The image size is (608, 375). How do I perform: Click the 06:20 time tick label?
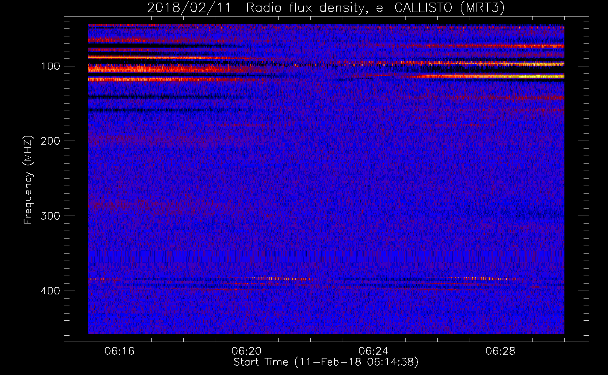click(x=247, y=351)
